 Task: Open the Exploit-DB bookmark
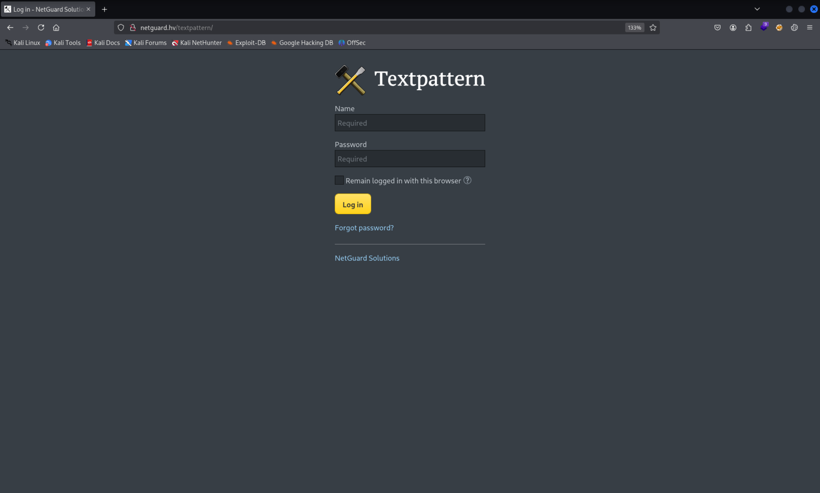coord(246,43)
